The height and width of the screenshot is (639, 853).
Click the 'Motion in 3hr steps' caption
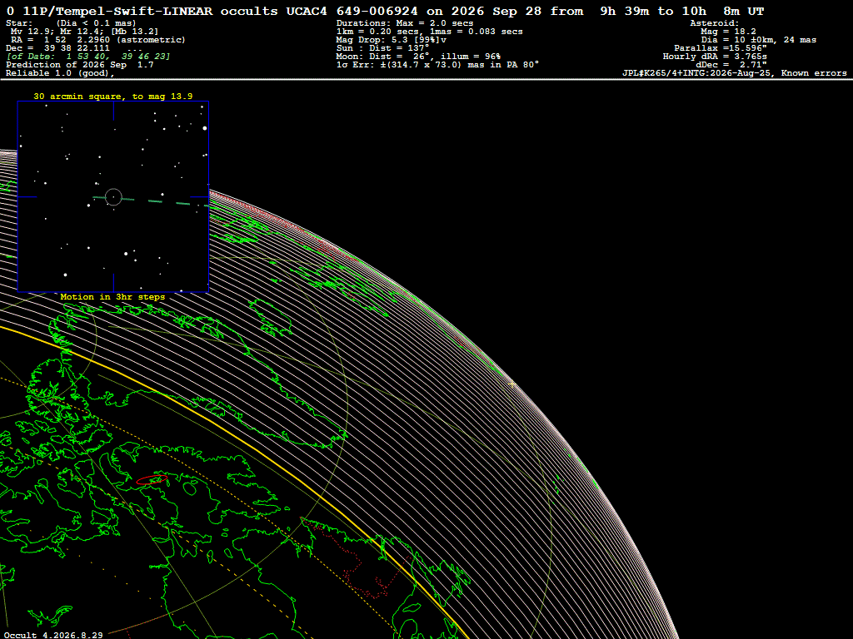[112, 297]
